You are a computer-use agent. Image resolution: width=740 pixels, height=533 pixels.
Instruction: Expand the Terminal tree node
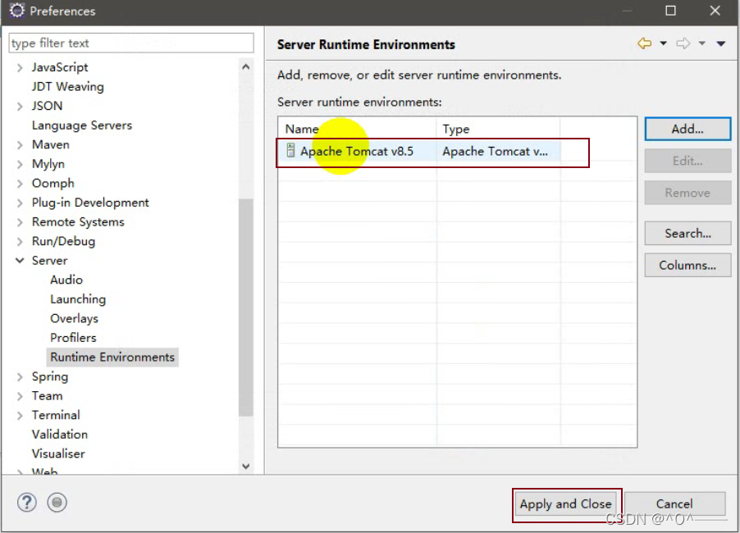(x=20, y=416)
